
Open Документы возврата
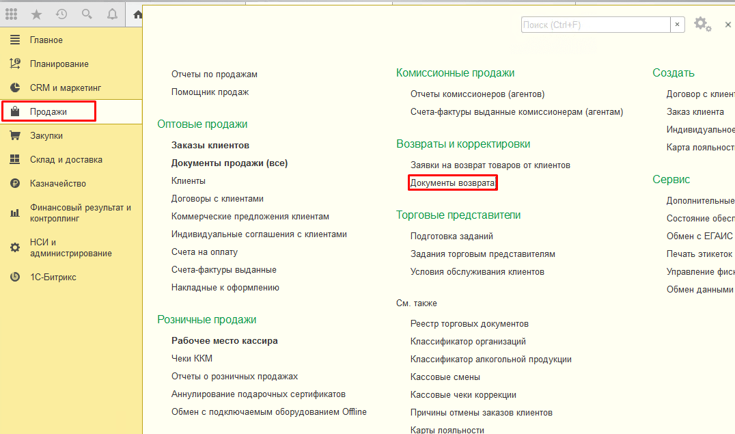[x=452, y=183]
